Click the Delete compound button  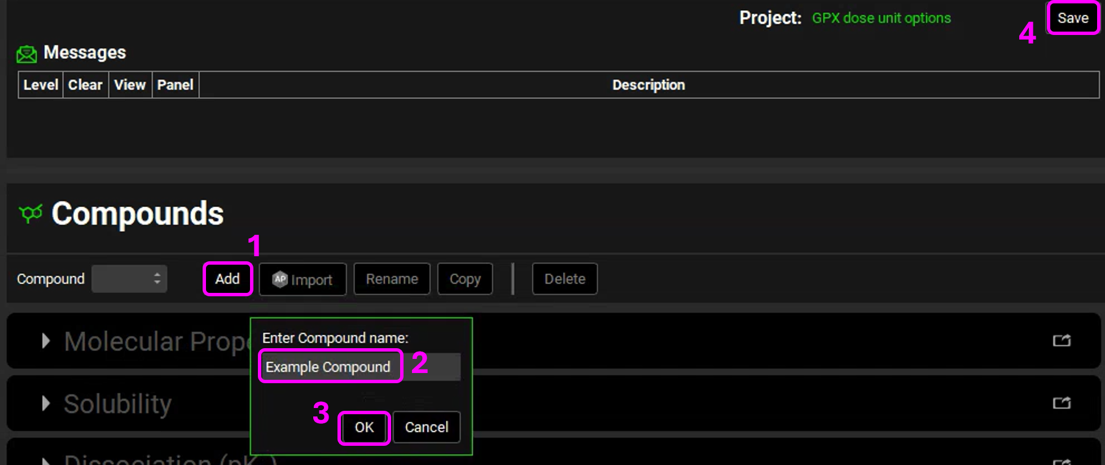(x=564, y=279)
